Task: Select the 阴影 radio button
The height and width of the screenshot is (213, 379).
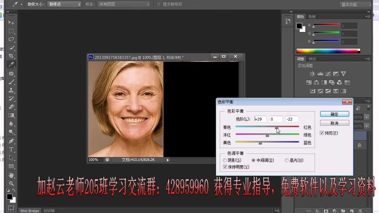Action: coord(225,160)
